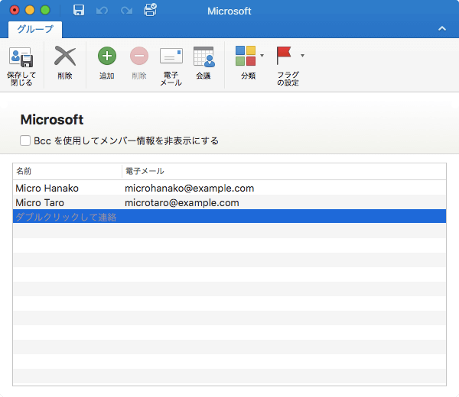Screen dimensions: 459x397
Task: Select the Micro Taro name cell
Action: (x=40, y=202)
